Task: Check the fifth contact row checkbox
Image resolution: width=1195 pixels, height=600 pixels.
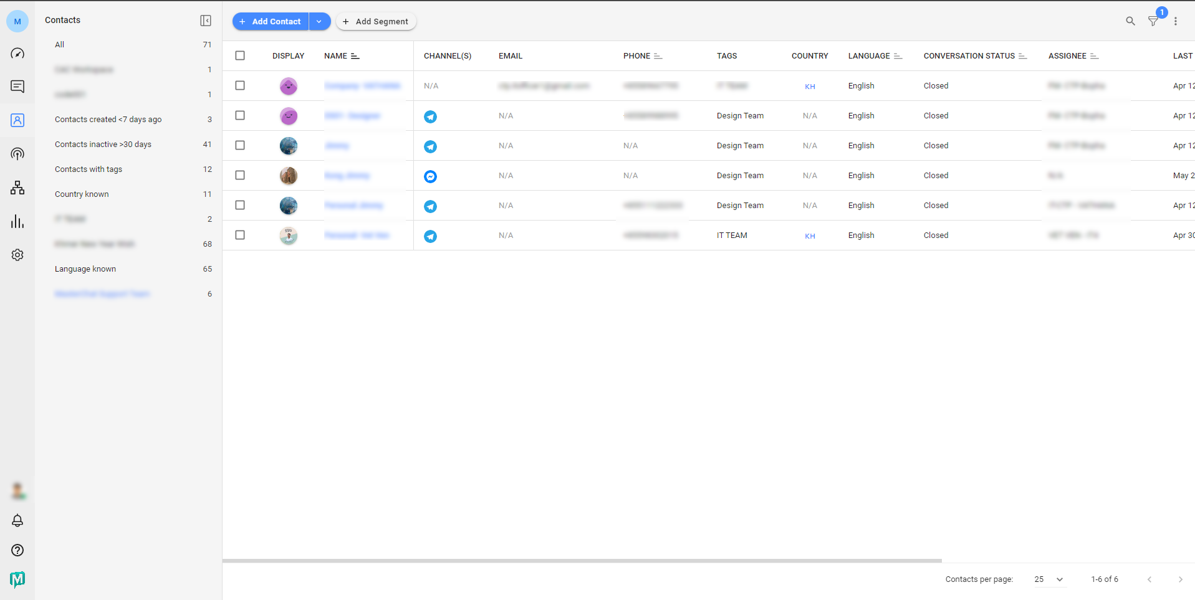Action: point(240,205)
